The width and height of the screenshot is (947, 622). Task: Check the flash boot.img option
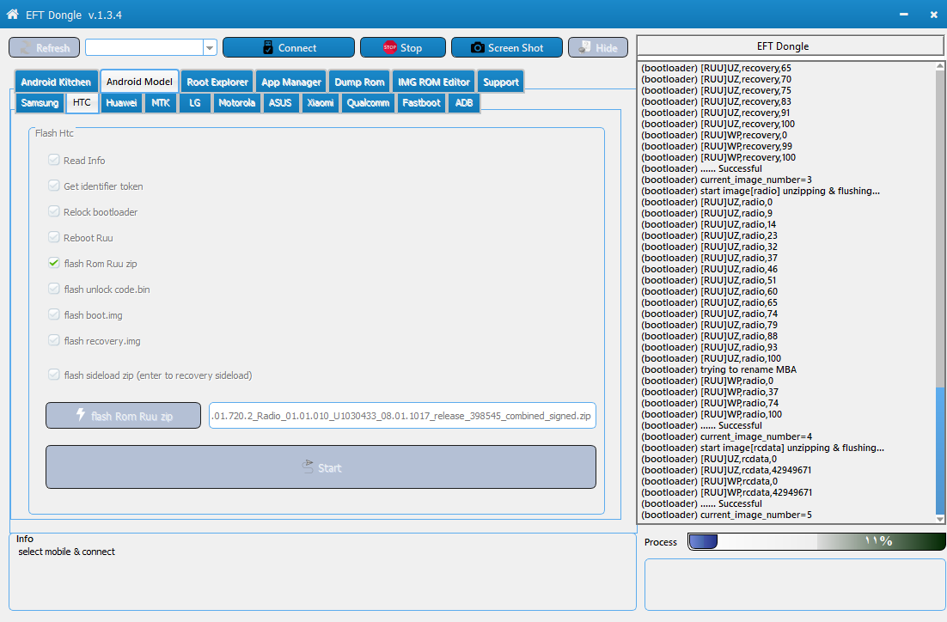[x=54, y=314]
